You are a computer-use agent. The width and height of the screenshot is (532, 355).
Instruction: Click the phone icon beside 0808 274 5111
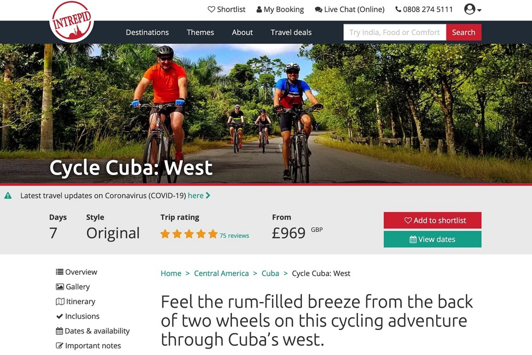(398, 9)
